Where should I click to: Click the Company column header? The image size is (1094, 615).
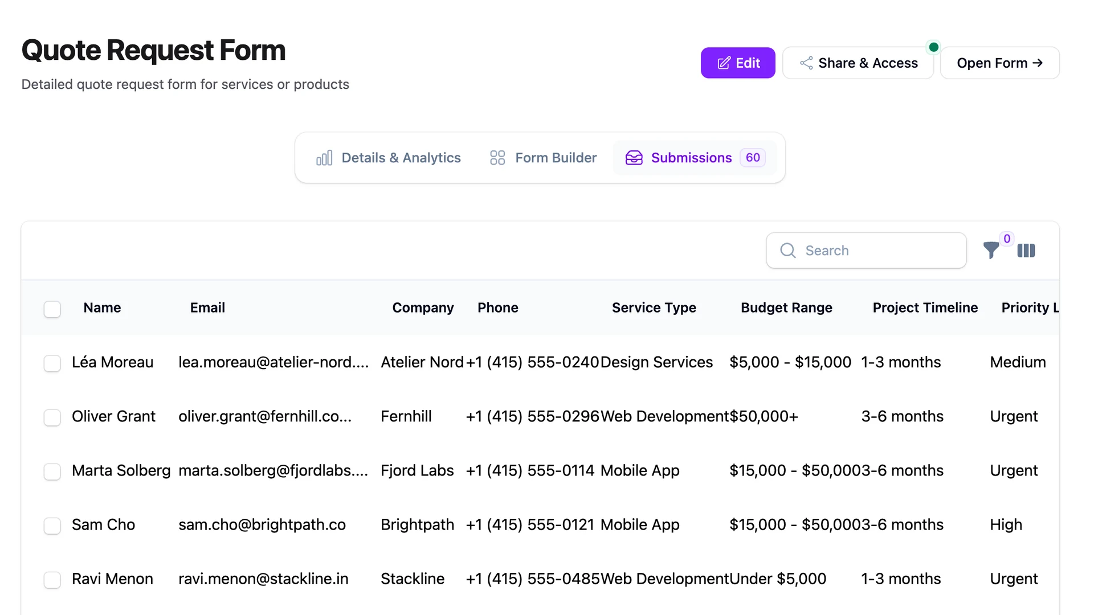(x=423, y=307)
